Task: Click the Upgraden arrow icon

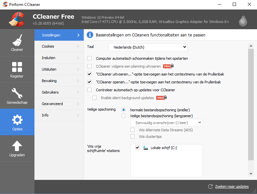Action: click(x=17, y=146)
